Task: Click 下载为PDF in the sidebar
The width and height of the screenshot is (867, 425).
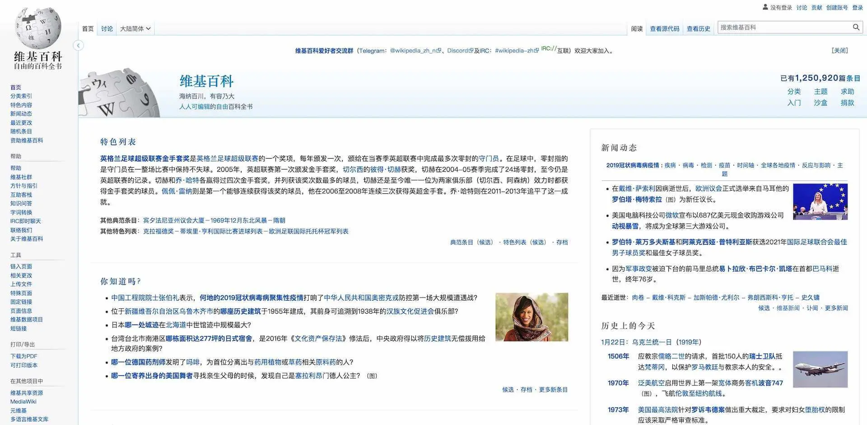Action: [23, 356]
